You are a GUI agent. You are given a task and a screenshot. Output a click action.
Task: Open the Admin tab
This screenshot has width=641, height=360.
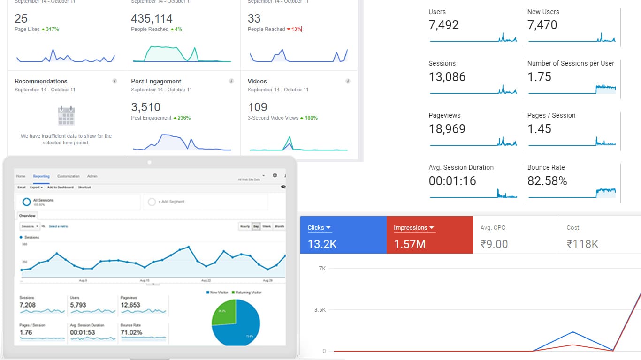pyautogui.click(x=92, y=176)
